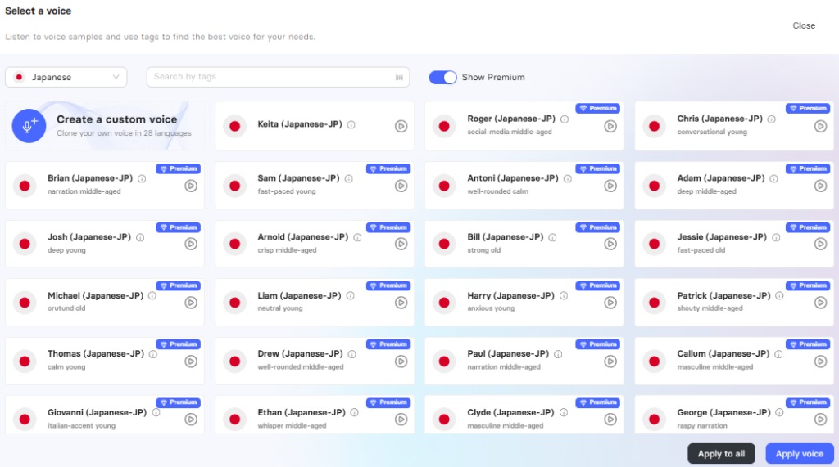Screen dimensions: 839x467
Task: Click the Premium badge on Callum card
Action: 807,344
